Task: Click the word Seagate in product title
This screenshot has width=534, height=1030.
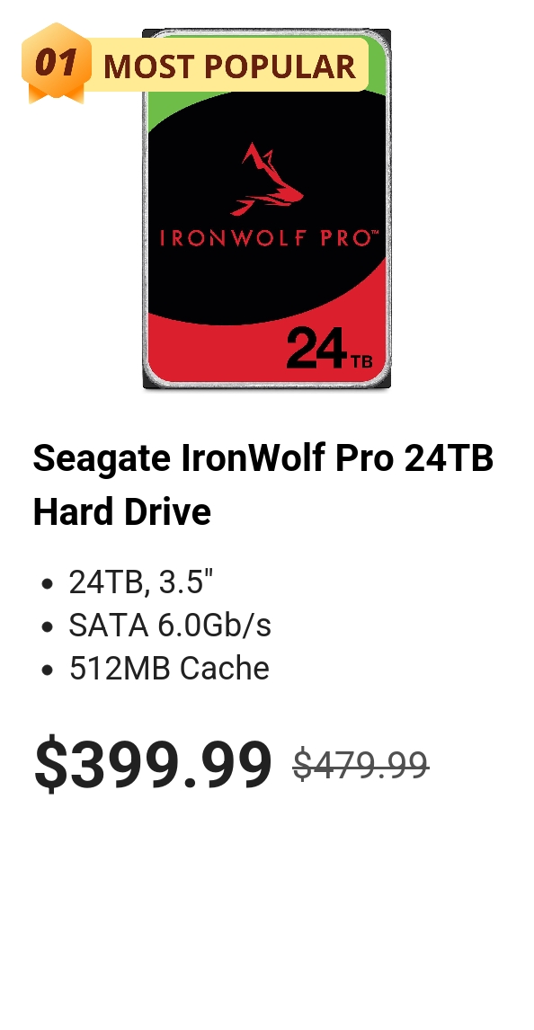Action: 102,458
